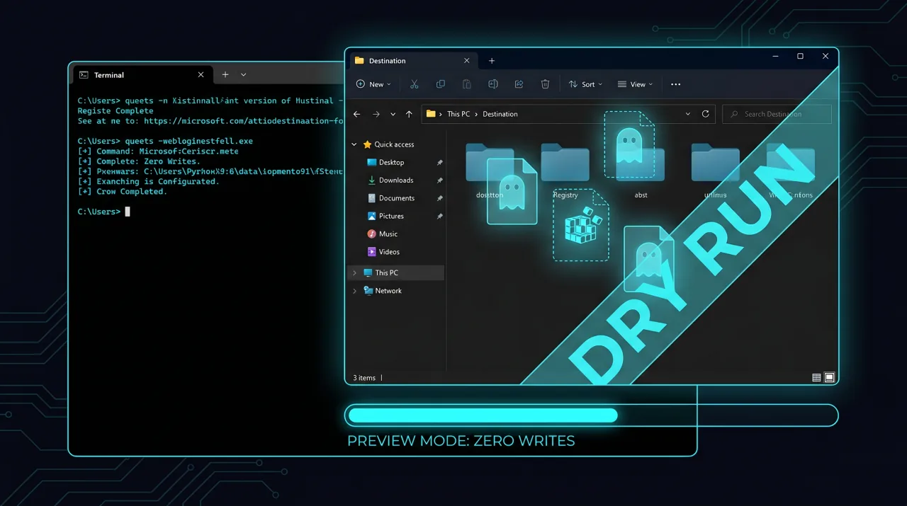Go up one folder level arrow

click(x=409, y=114)
